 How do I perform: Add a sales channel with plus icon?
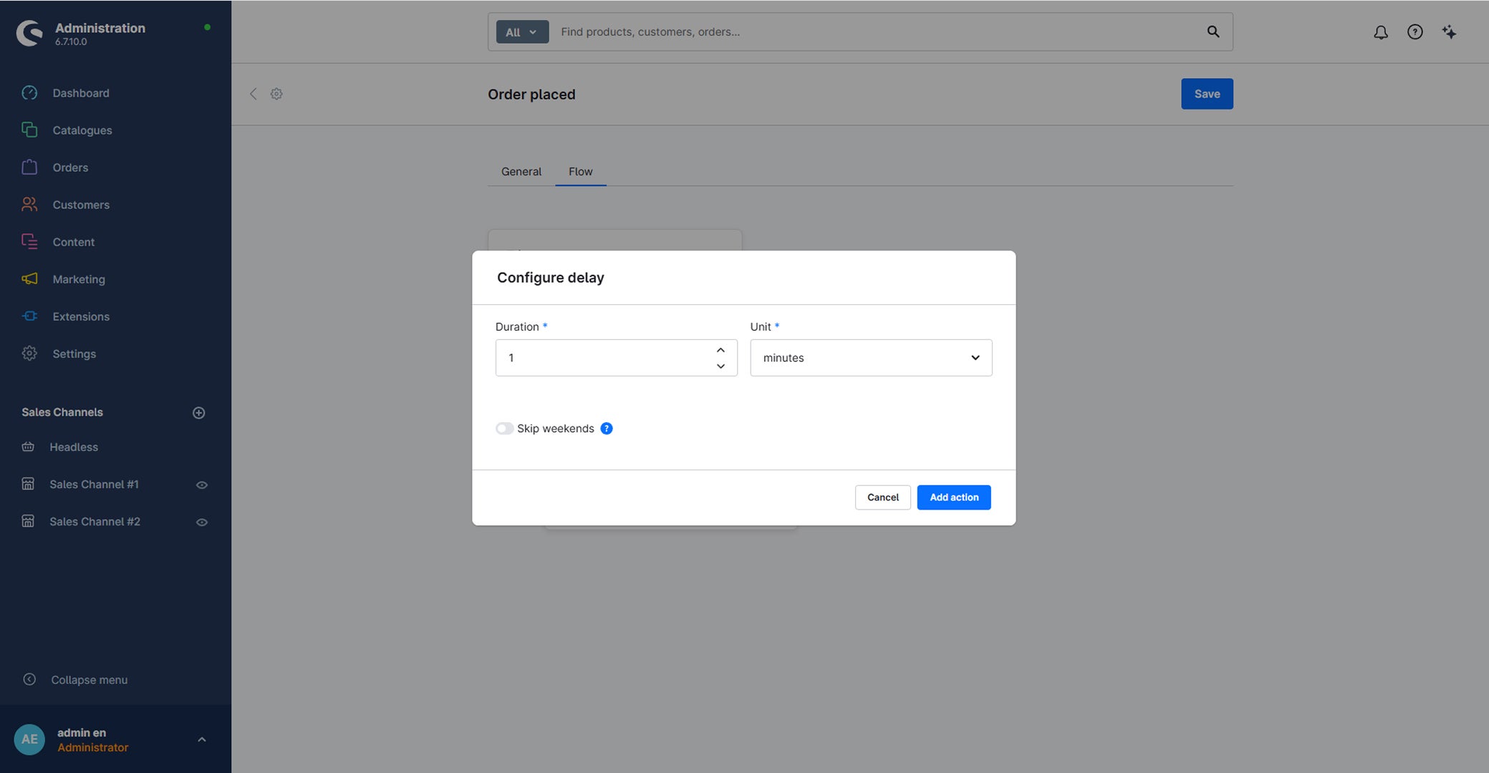click(x=199, y=413)
